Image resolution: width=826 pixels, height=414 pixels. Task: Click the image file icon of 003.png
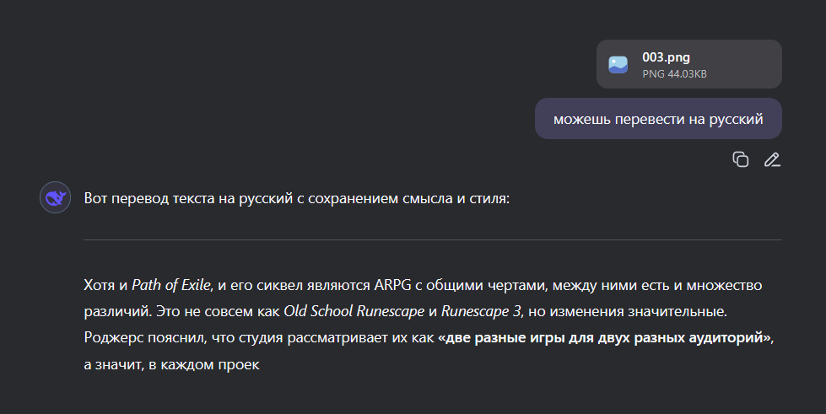click(x=618, y=64)
